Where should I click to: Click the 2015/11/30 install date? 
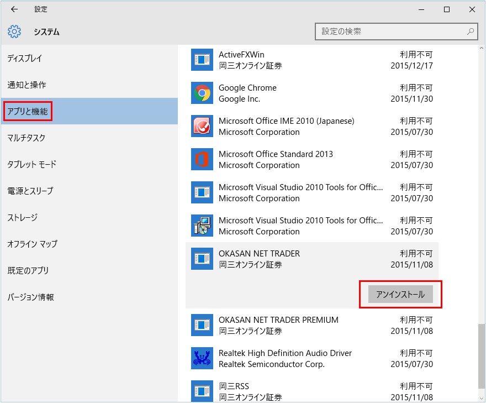coord(411,99)
